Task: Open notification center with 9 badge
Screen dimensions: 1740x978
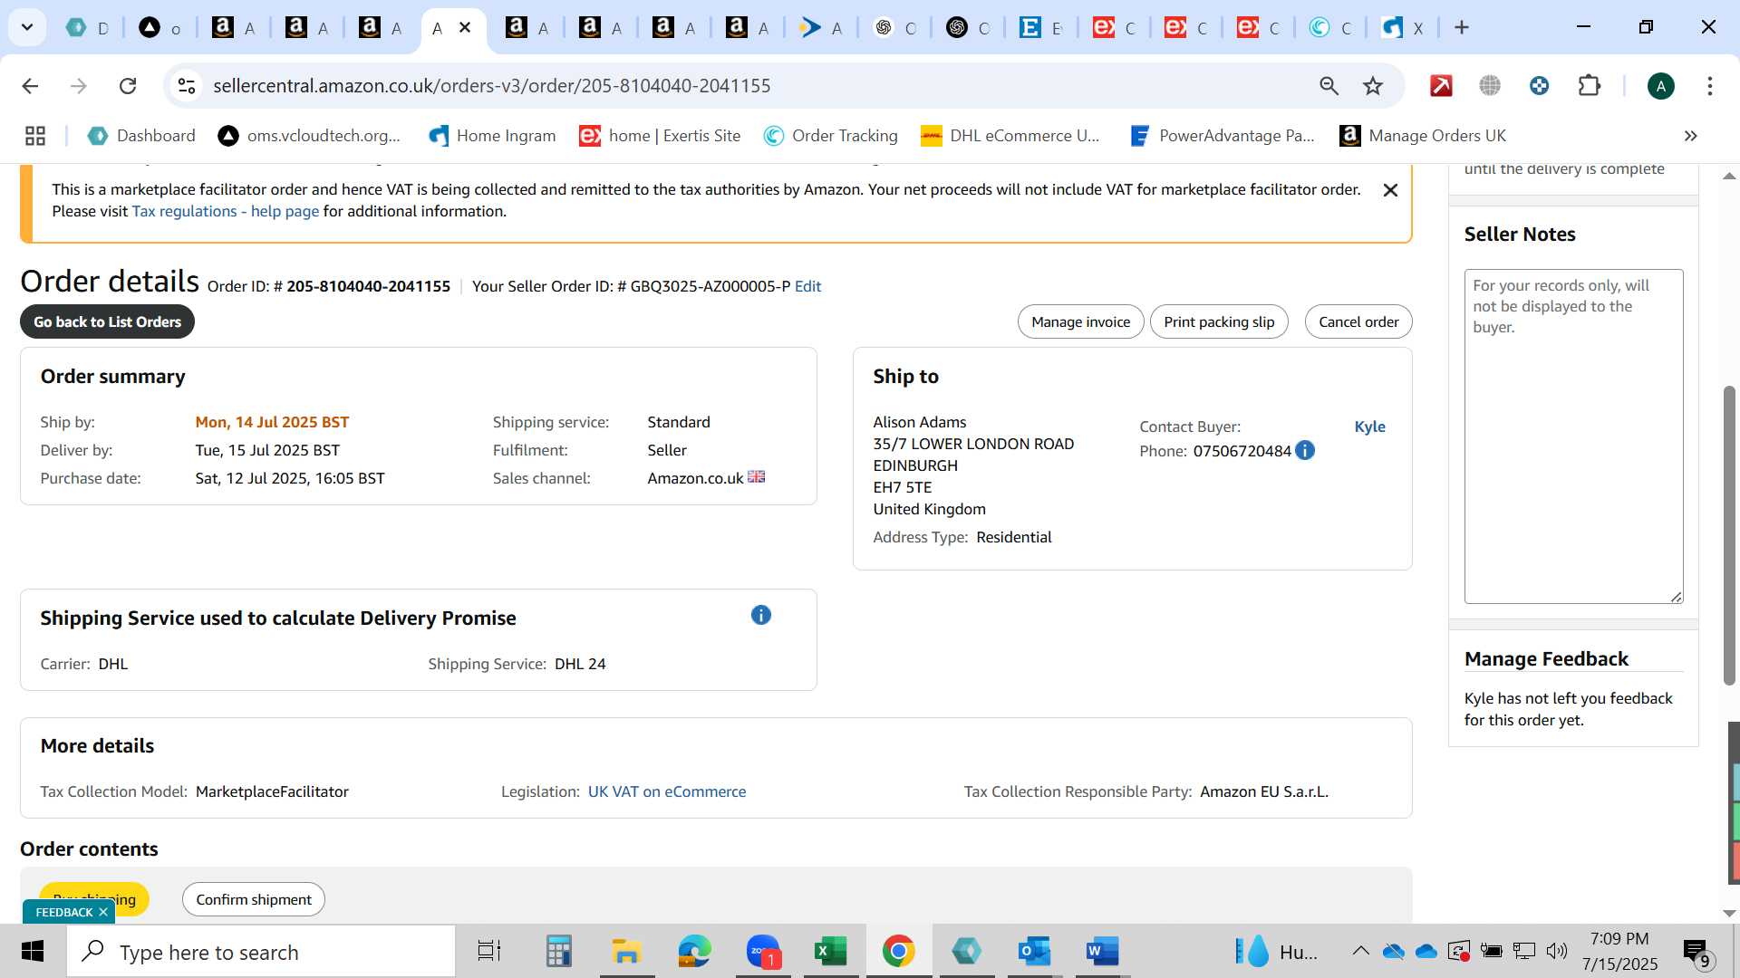Action: click(1696, 953)
